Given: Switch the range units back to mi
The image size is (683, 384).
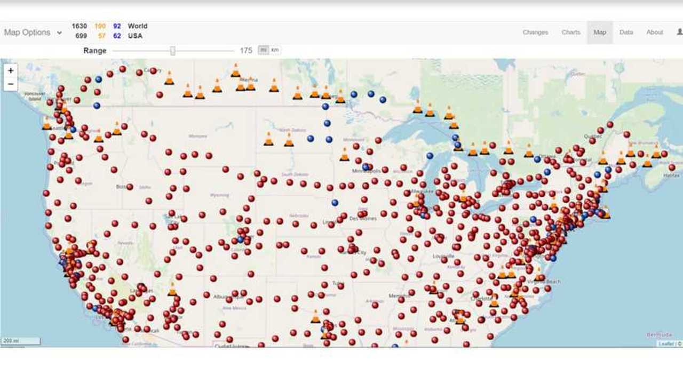Looking at the screenshot, I should click(x=263, y=49).
